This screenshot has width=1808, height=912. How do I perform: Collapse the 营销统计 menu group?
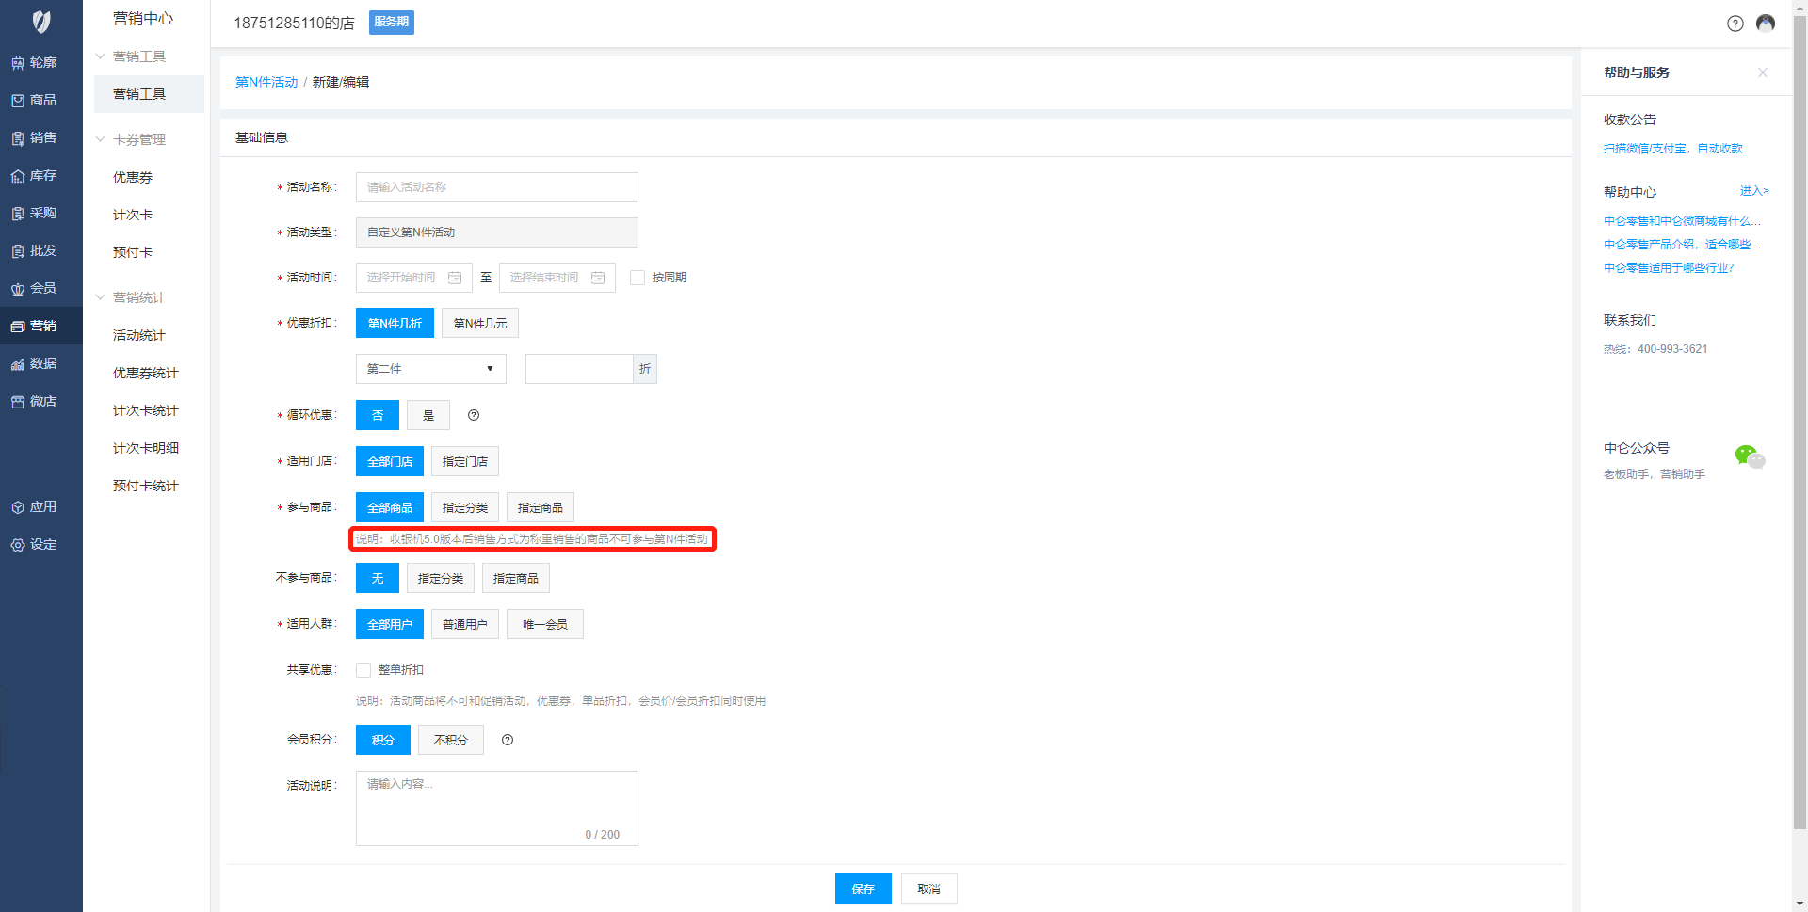click(x=101, y=297)
